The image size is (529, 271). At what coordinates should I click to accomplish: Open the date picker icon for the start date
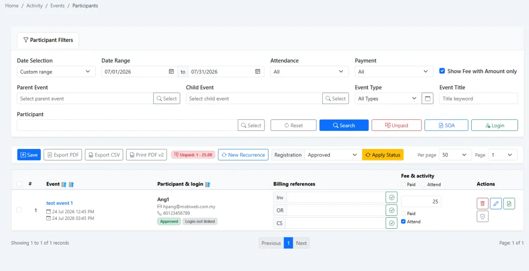pyautogui.click(x=171, y=71)
